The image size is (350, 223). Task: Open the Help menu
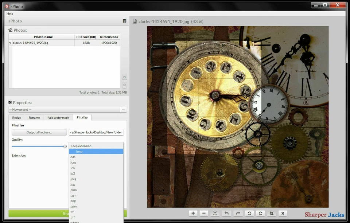click(9, 13)
